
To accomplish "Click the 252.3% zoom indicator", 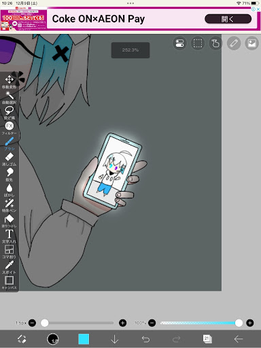I will [130, 50].
